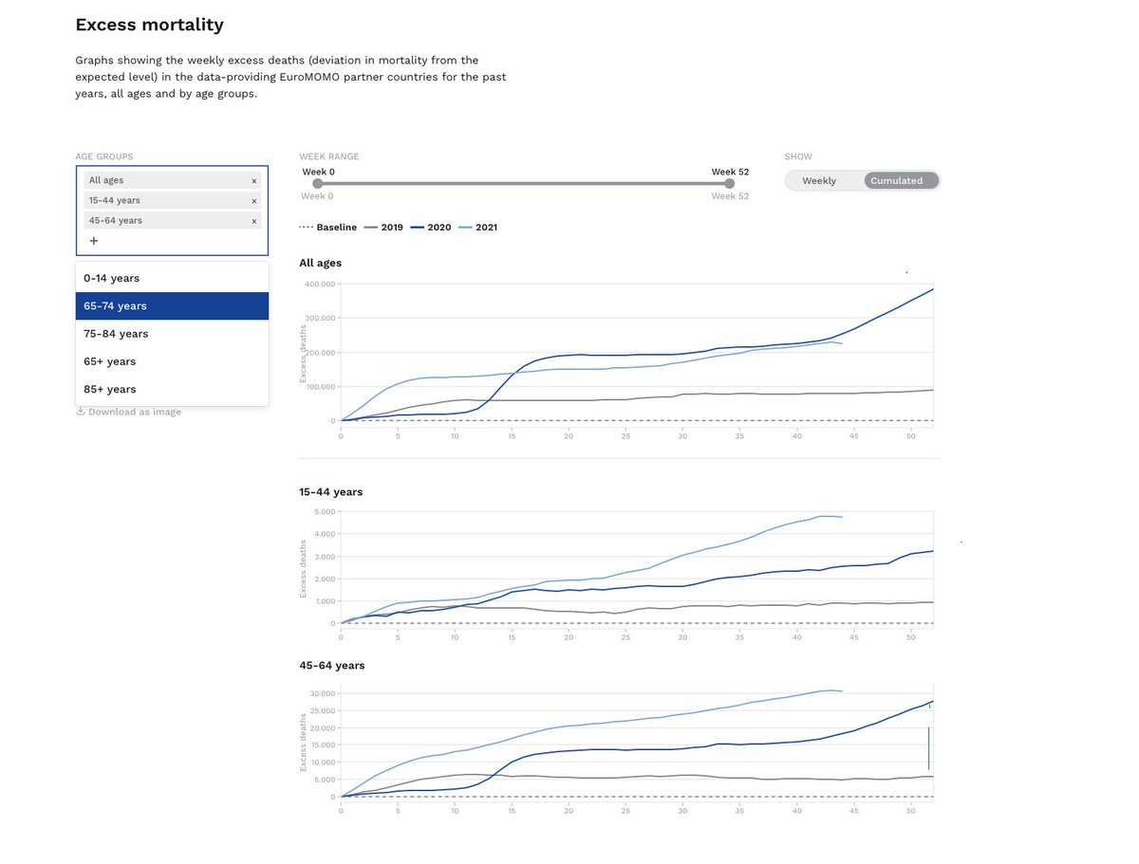Select the 65+ years option
The image size is (1139, 864).
coord(172,360)
